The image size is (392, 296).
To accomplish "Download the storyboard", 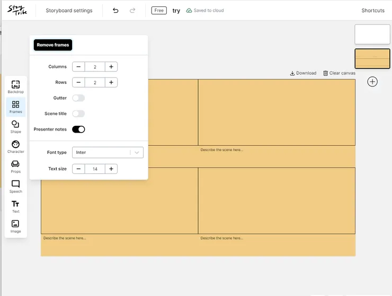I will pyautogui.click(x=303, y=73).
